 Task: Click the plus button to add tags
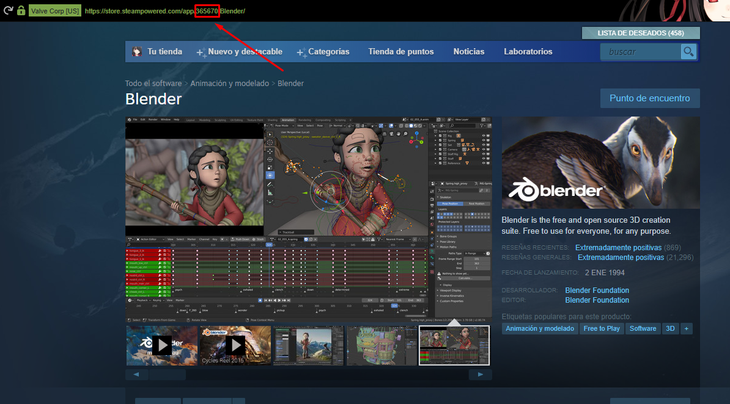[x=686, y=329]
